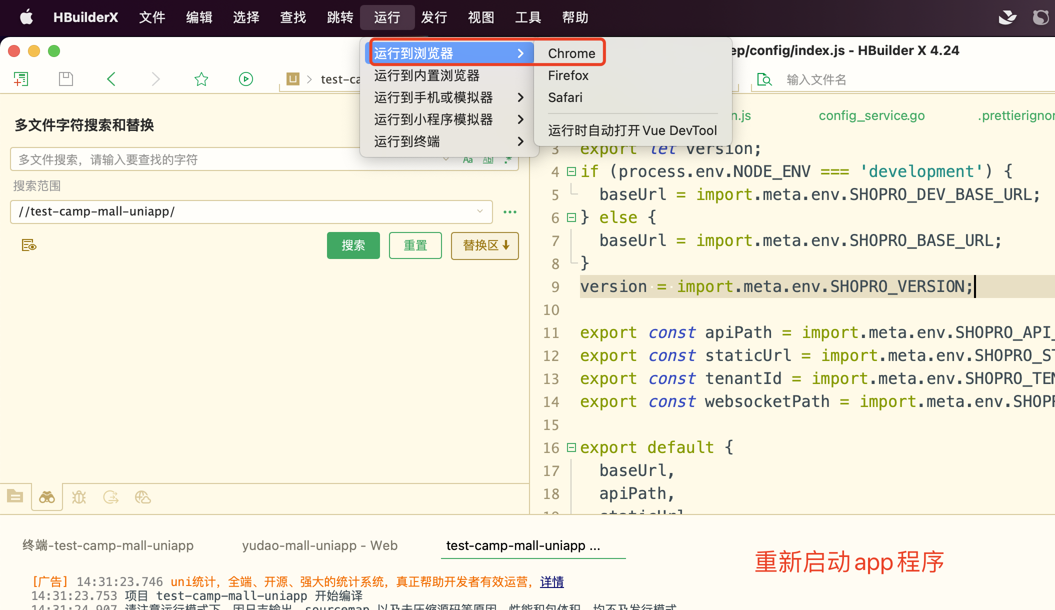Click the bookmark star icon
Image resolution: width=1055 pixels, height=610 pixels.
201,79
